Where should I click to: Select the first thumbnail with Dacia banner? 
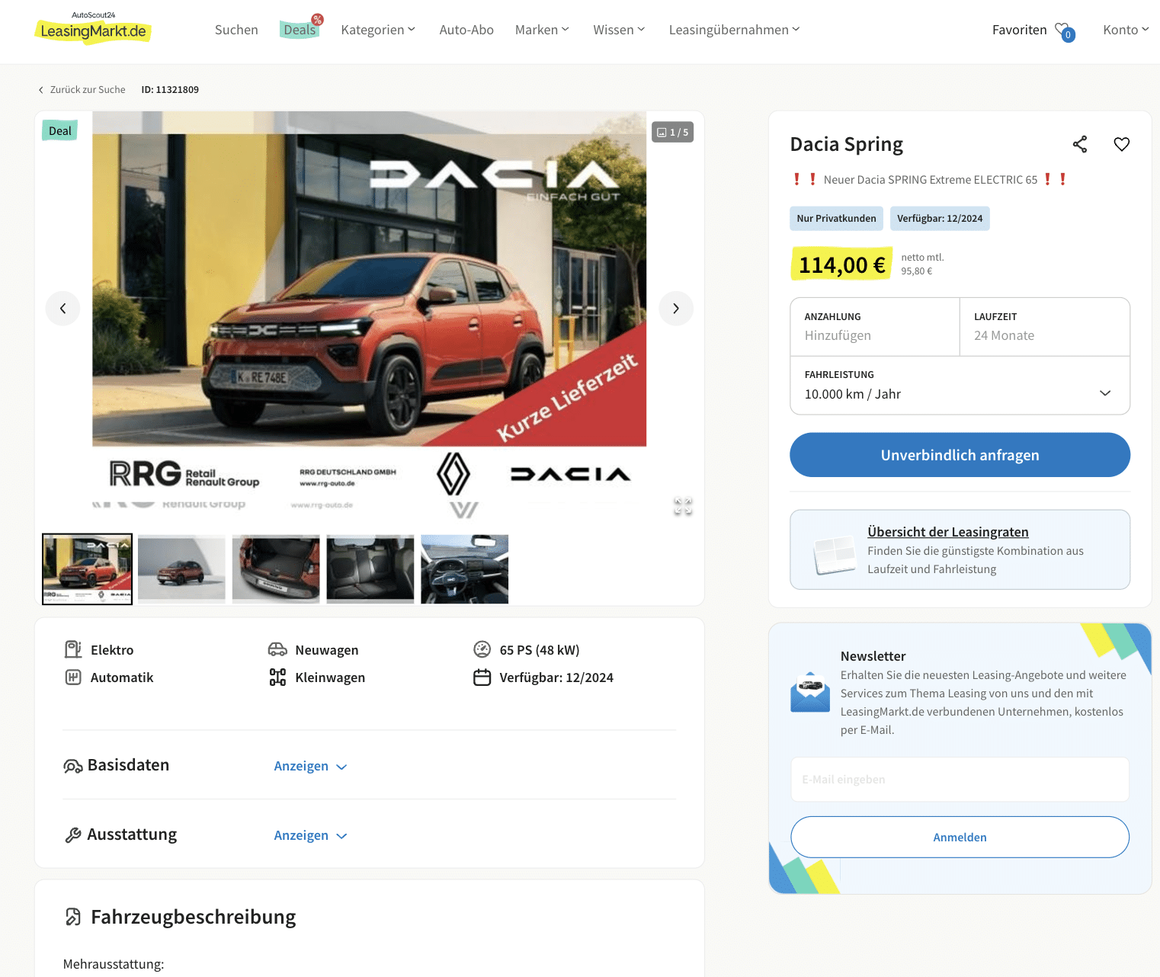click(x=87, y=569)
